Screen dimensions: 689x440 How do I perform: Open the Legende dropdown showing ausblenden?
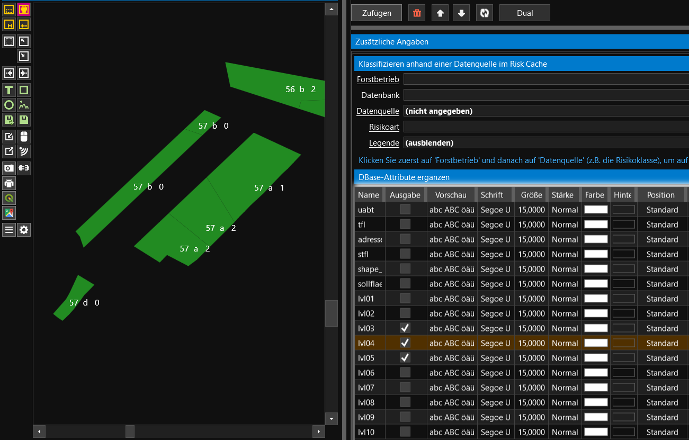point(545,143)
